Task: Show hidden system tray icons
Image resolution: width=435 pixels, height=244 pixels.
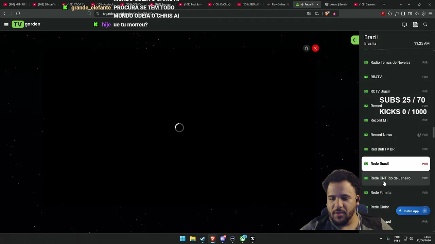Action: tap(381, 239)
